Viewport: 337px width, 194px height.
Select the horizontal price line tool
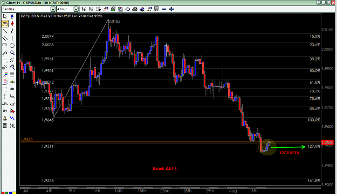(5, 60)
